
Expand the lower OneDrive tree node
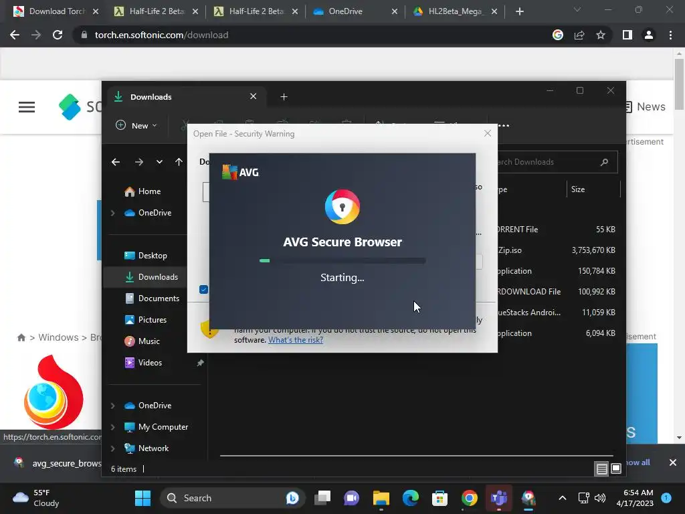click(112, 406)
